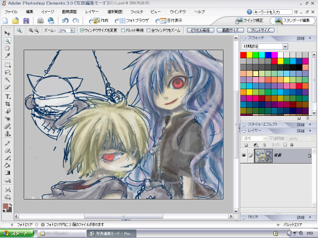318x238 pixels.
Task: Toggle the ウィンドウサイズを変更 checkbox
Action: click(82, 30)
